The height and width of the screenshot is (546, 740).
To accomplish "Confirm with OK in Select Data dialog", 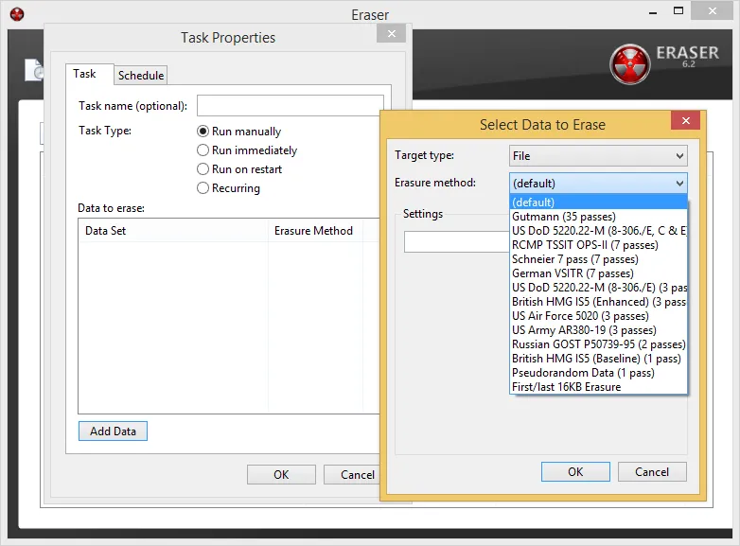I will coord(575,472).
